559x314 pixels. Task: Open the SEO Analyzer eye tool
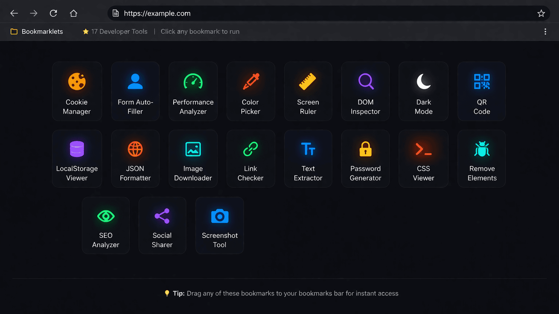[106, 225]
